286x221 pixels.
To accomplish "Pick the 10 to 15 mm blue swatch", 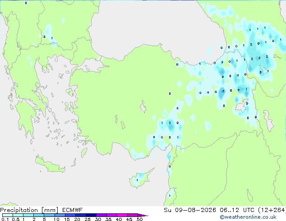I will (60, 215).
